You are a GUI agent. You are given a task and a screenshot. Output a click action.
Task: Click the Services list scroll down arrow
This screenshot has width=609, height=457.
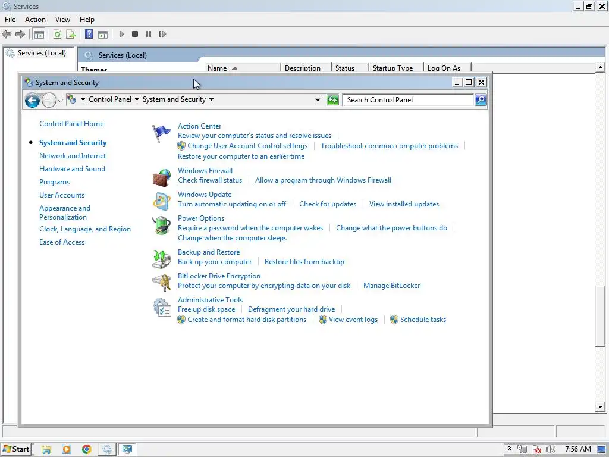pyautogui.click(x=600, y=407)
